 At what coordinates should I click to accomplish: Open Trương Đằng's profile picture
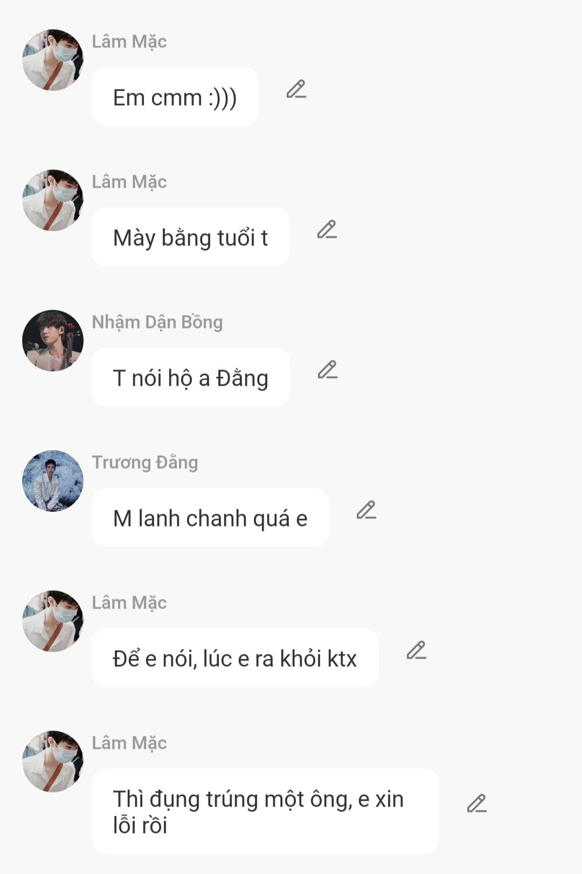tap(53, 481)
